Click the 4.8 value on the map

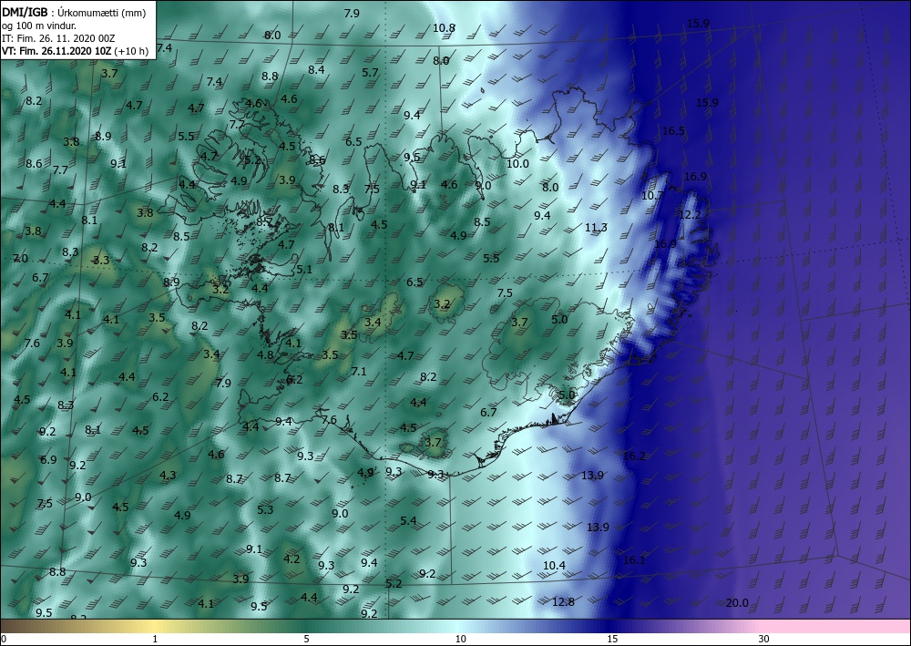point(265,355)
